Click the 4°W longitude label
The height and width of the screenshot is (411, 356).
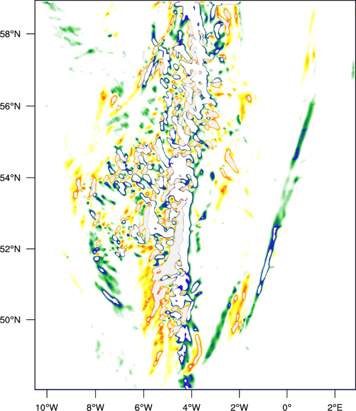tap(192, 407)
